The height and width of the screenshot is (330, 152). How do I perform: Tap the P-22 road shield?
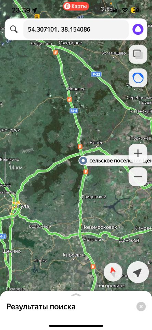(x=95, y=74)
